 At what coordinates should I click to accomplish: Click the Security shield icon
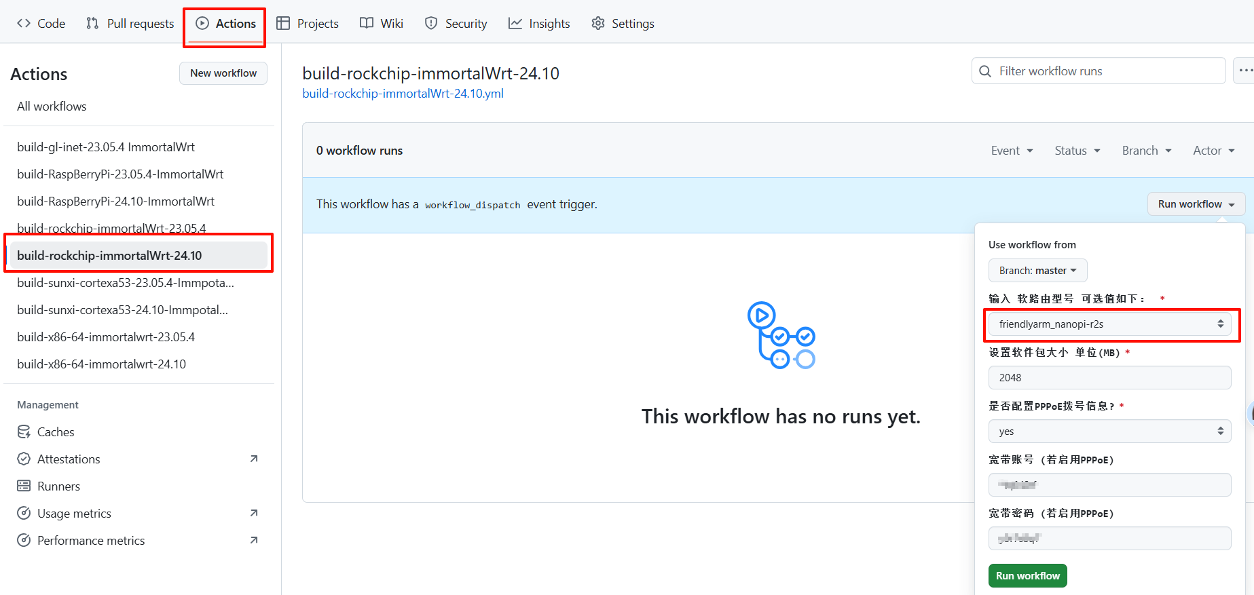point(431,23)
